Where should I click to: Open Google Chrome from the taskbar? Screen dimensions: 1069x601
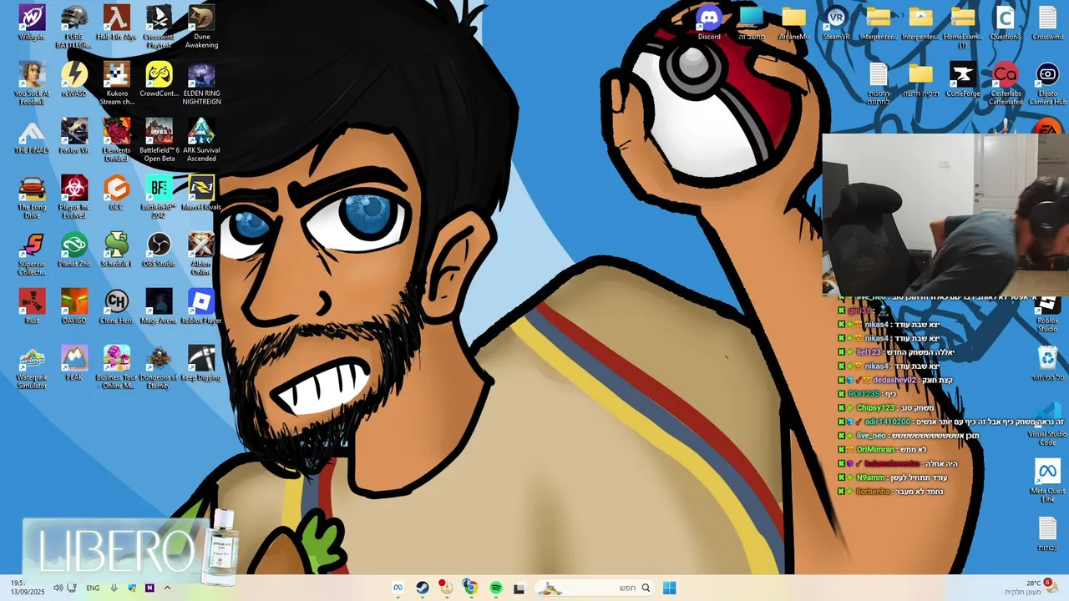470,588
